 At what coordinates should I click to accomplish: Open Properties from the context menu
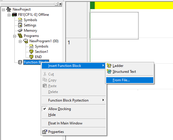(x=74, y=131)
